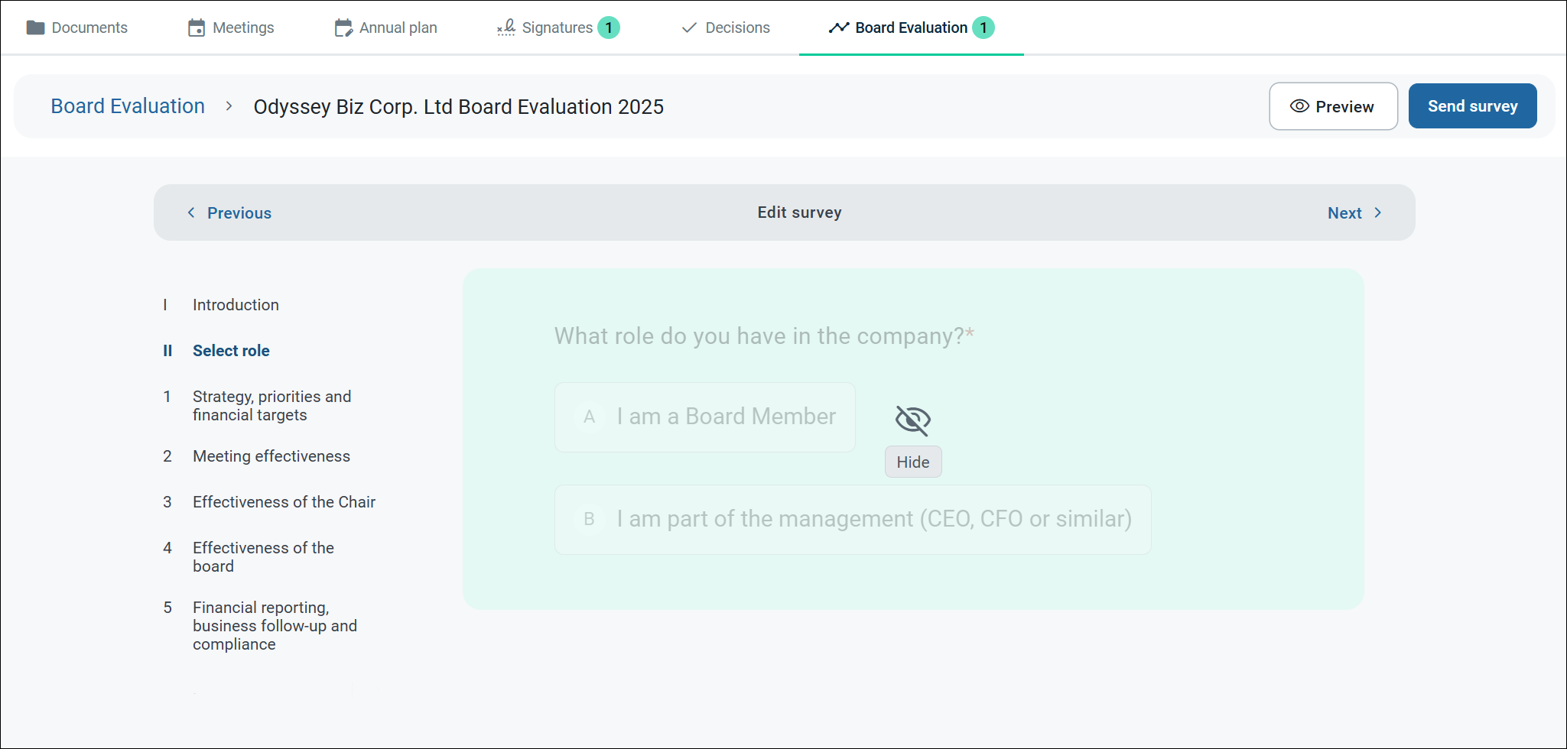
Task: Open the Decisions tab
Action: (x=736, y=28)
